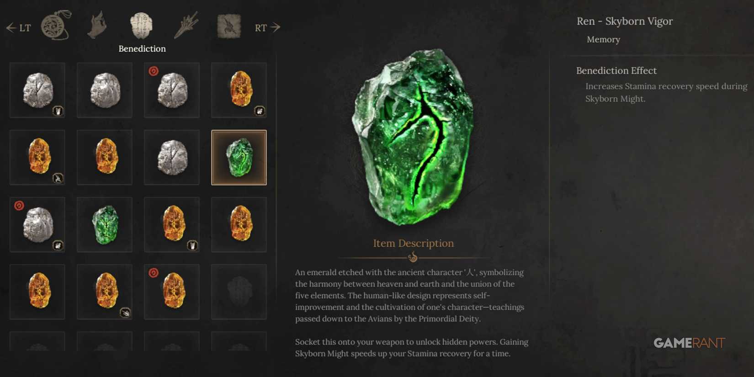Select the Benediction stone tab icon
Viewport: 754px width, 377px height.
point(141,26)
